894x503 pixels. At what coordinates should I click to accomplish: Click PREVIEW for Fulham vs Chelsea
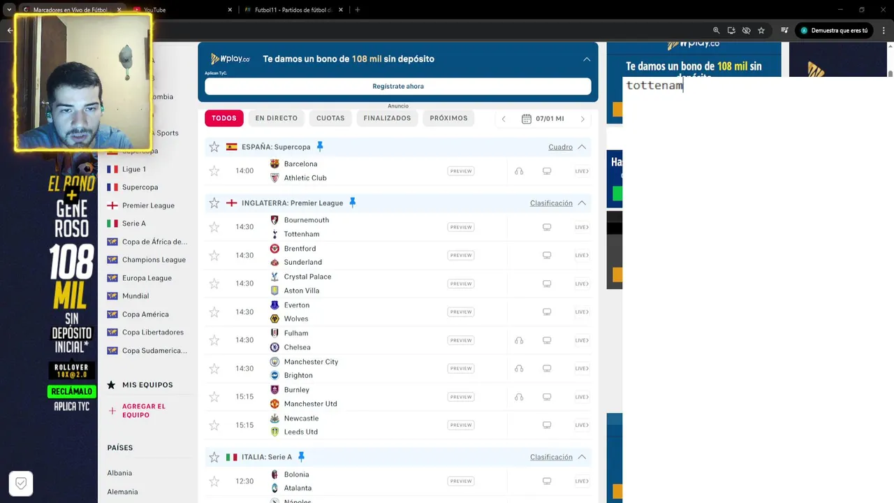point(461,340)
